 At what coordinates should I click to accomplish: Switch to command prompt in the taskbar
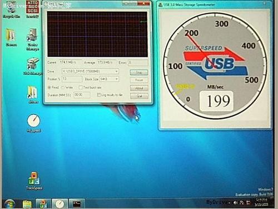pyautogui.click(x=77, y=204)
